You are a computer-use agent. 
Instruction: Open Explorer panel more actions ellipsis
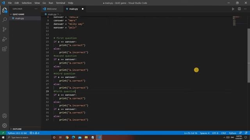click(x=36, y=9)
